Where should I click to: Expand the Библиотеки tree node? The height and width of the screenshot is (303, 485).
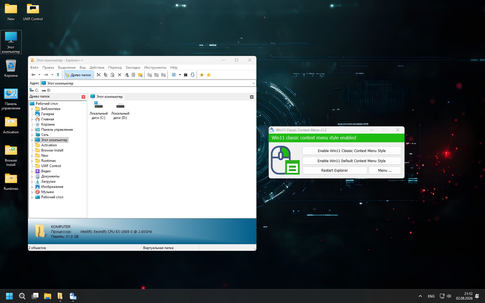32,109
